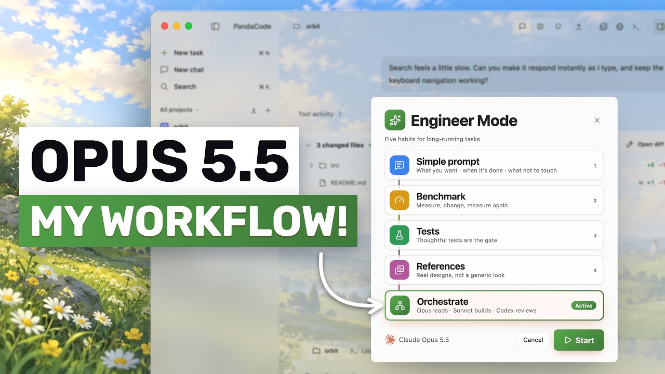Click the green Engineer Mode sparkle icon
This screenshot has height=374, width=665.
395,121
